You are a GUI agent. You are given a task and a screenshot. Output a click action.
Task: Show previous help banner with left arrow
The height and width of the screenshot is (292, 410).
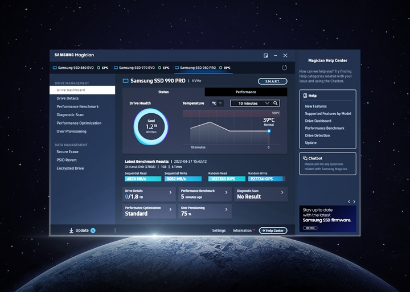(x=348, y=201)
